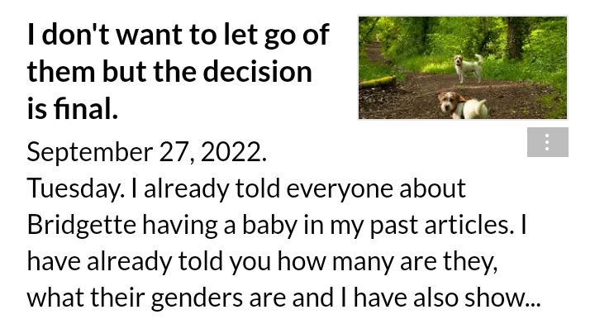The height and width of the screenshot is (324, 595).
Task: Click the mossy log in thumbnail
Action: click(377, 82)
